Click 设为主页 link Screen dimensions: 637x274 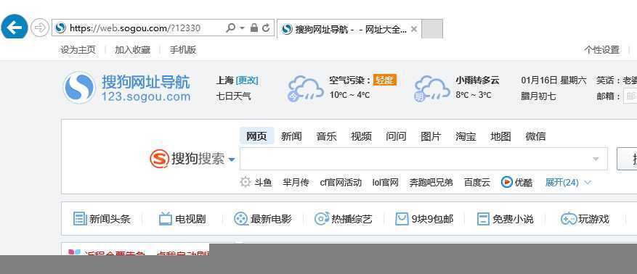tap(78, 50)
